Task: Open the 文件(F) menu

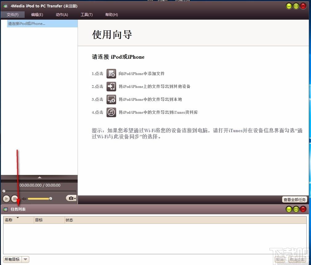Action: pyautogui.click(x=13, y=15)
